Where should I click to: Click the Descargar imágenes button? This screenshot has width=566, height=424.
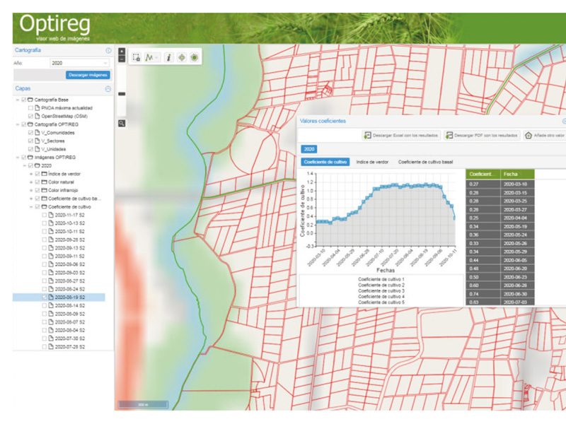coord(88,74)
